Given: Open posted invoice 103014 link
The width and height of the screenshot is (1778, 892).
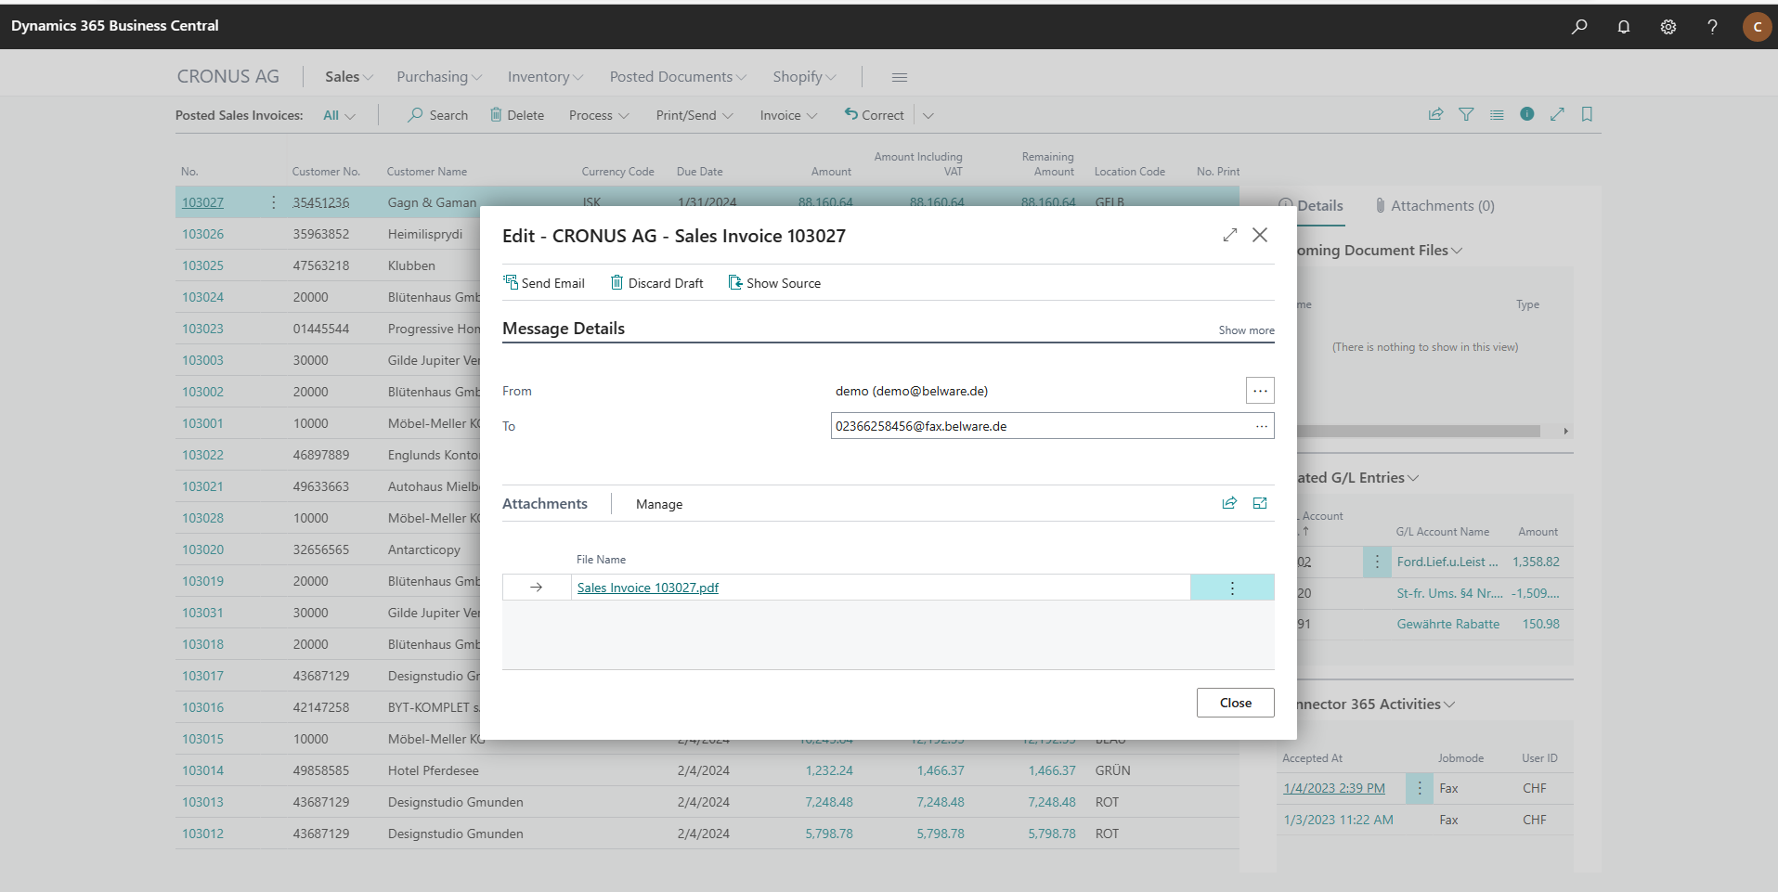Looking at the screenshot, I should pyautogui.click(x=202, y=770).
